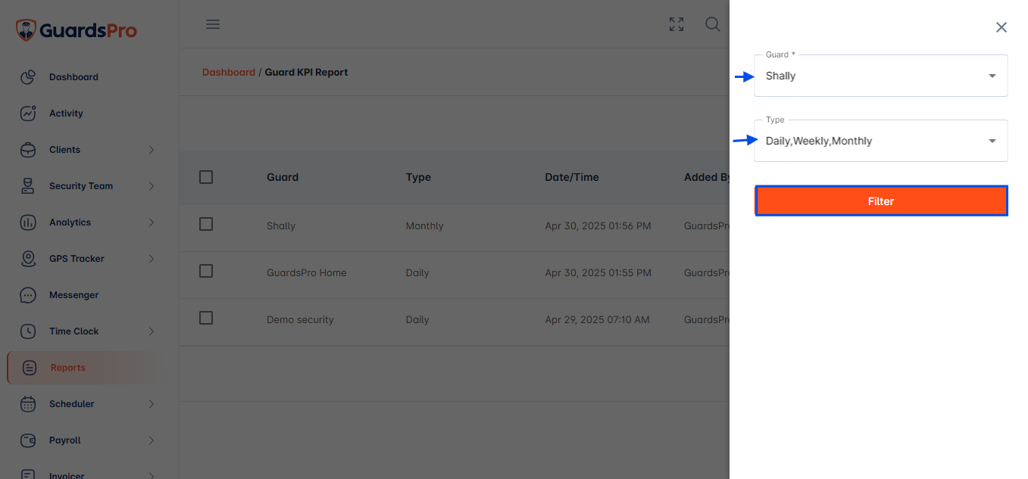Expand the Payroll submenu chevron
Viewport: 1028px width, 479px height.
(x=152, y=440)
